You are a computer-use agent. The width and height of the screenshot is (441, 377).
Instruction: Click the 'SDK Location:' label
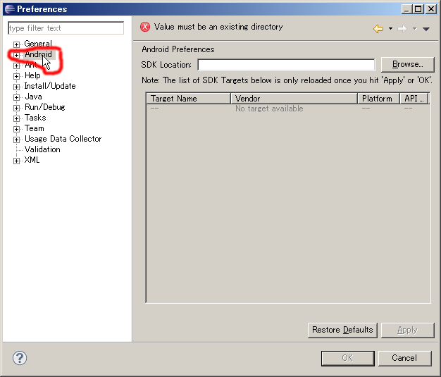[166, 65]
